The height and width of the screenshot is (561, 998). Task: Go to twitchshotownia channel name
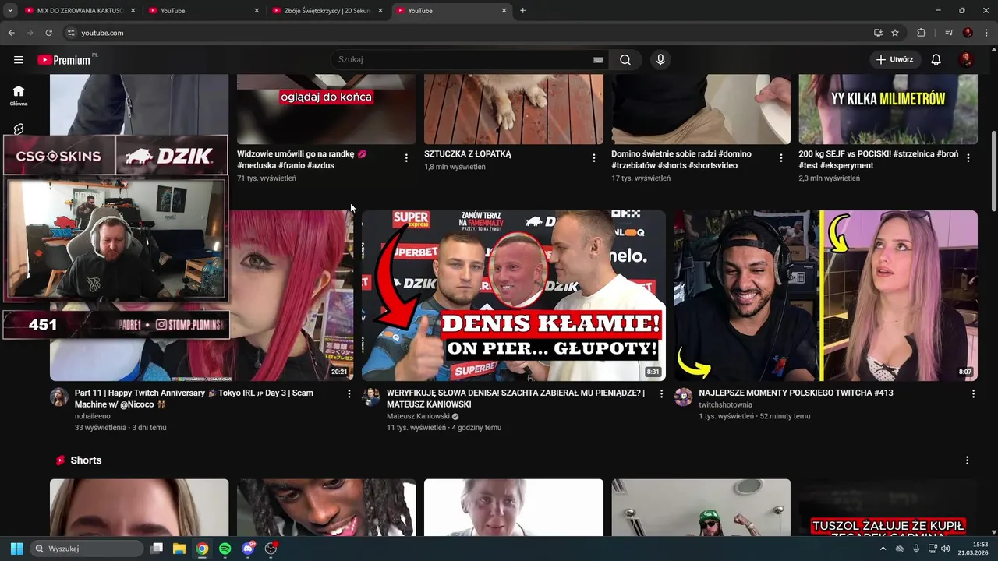click(x=725, y=405)
